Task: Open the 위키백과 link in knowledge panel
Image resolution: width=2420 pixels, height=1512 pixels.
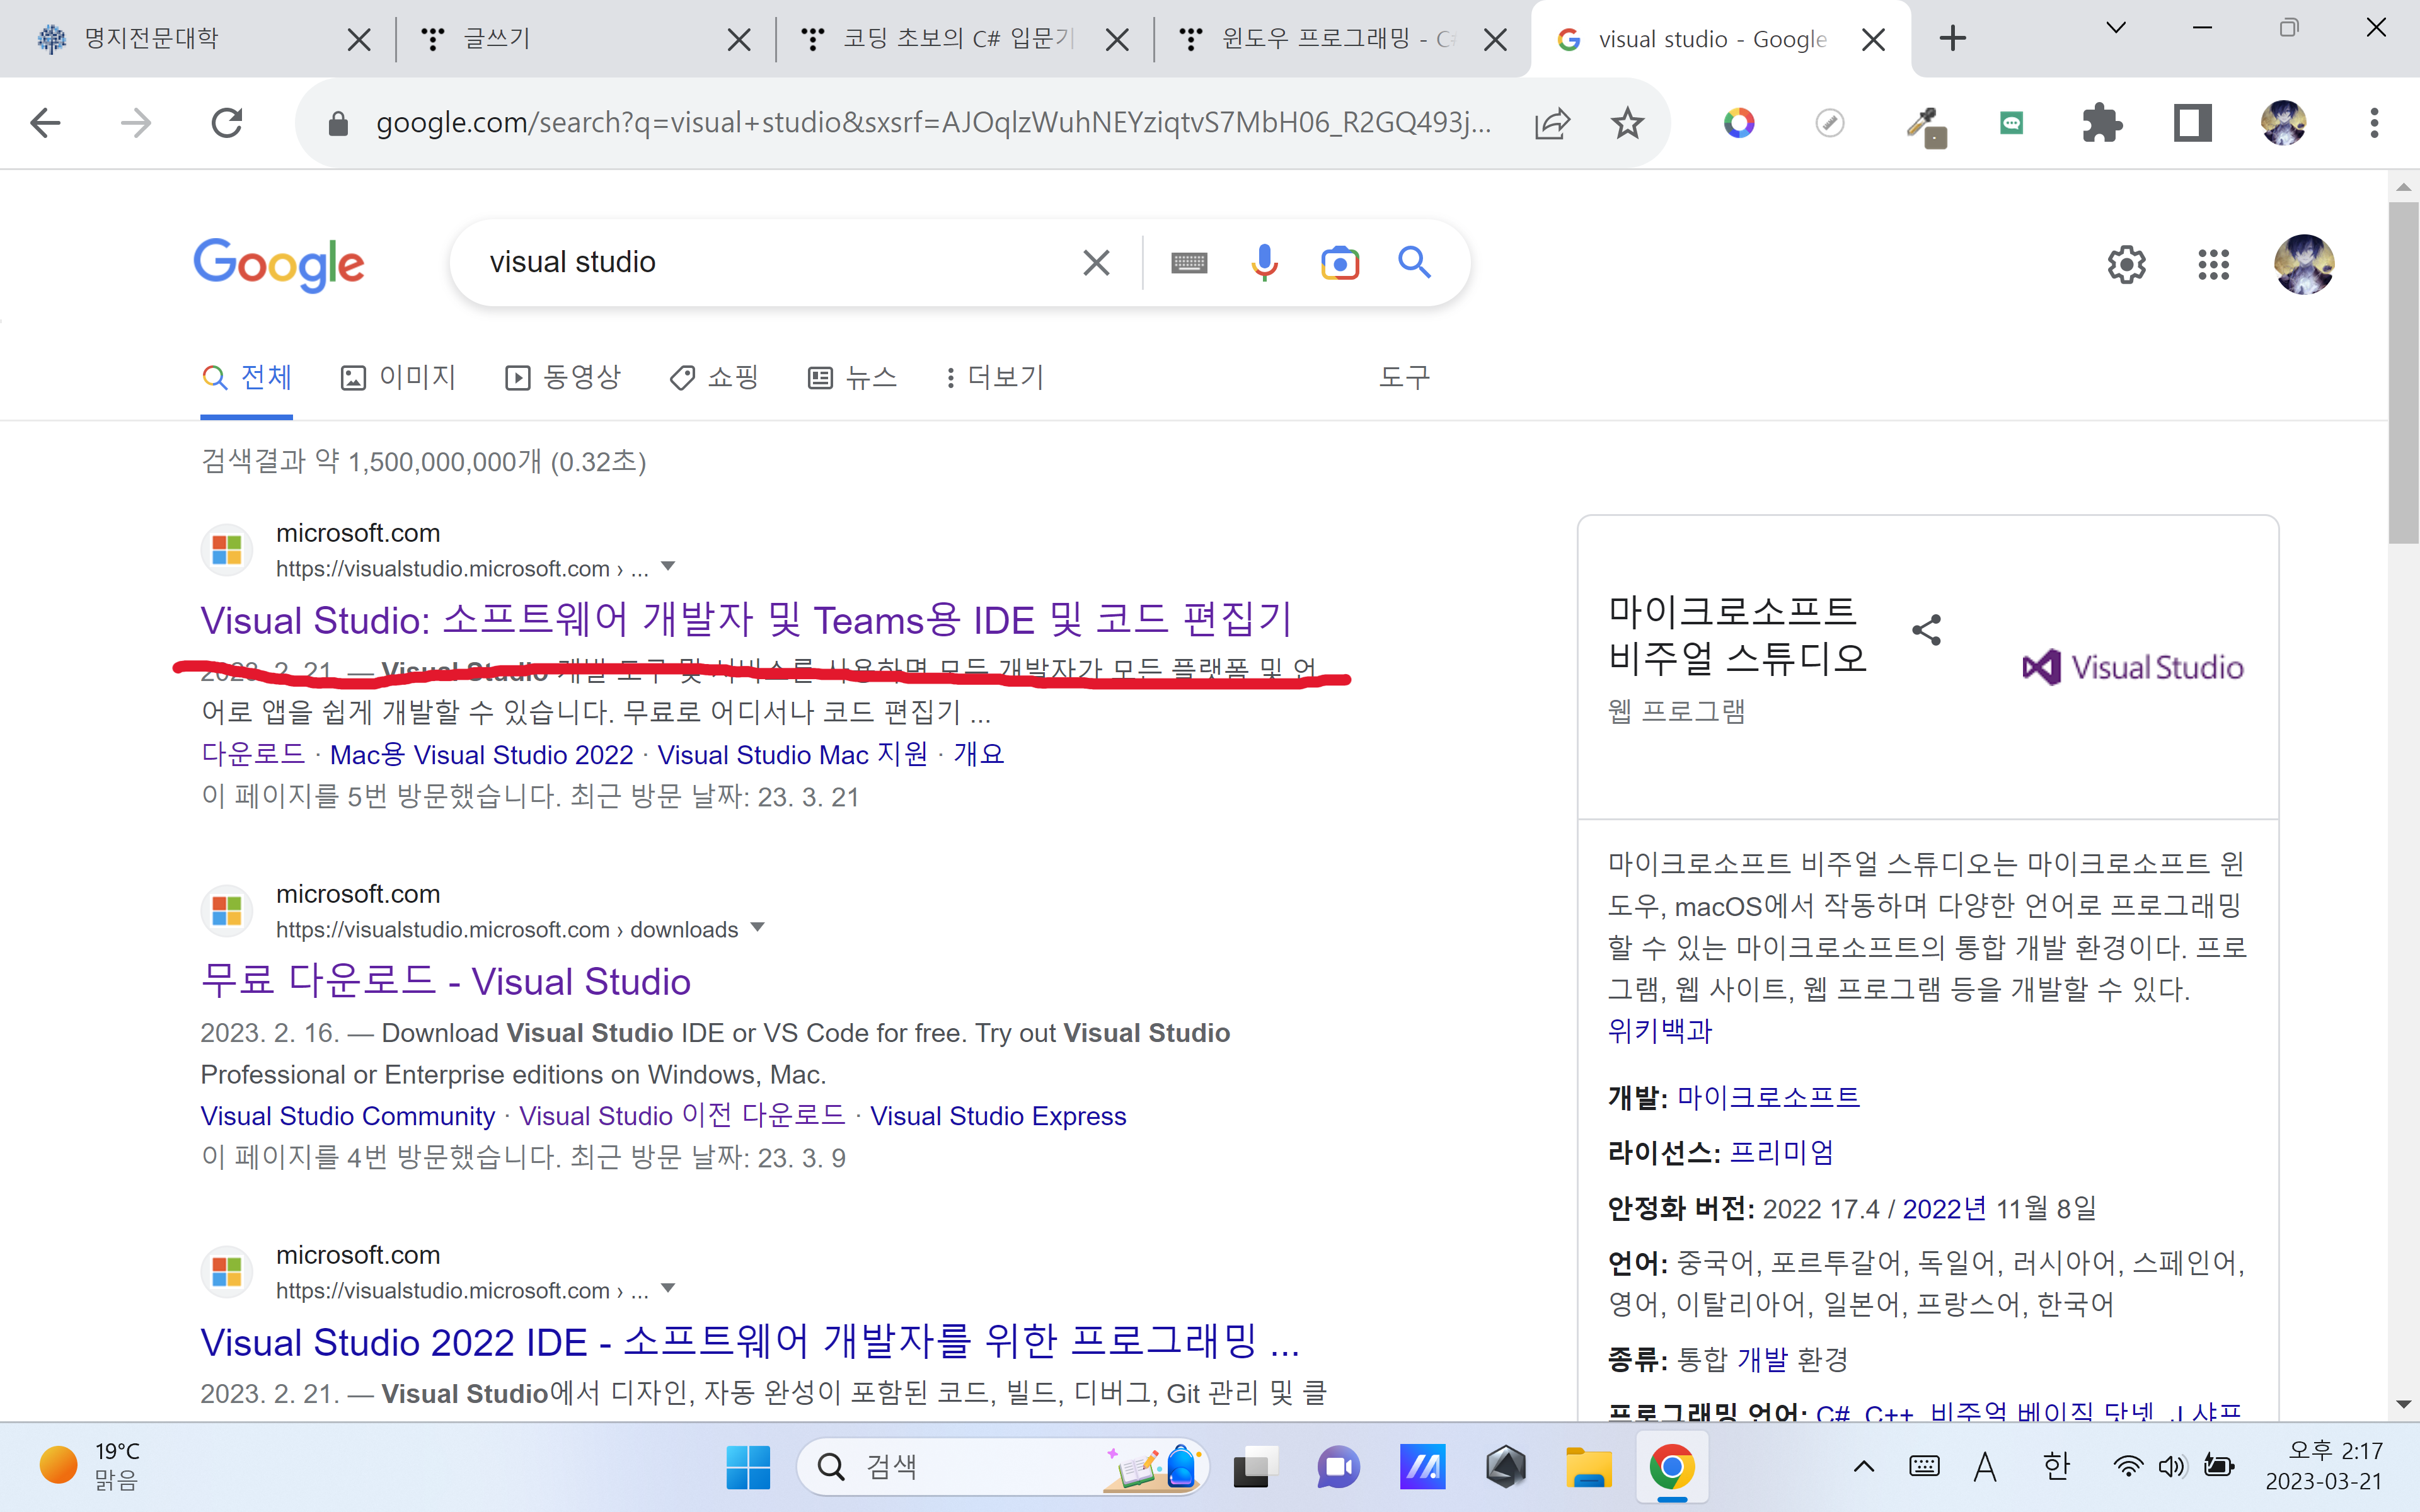Action: pos(1660,1031)
